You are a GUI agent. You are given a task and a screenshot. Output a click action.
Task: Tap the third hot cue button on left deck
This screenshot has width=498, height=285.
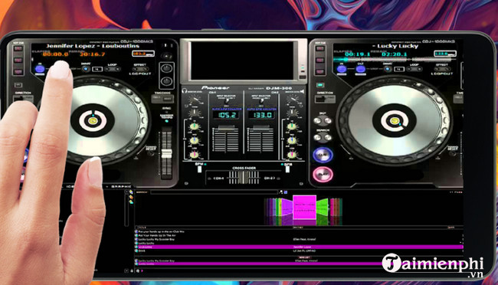point(18,72)
